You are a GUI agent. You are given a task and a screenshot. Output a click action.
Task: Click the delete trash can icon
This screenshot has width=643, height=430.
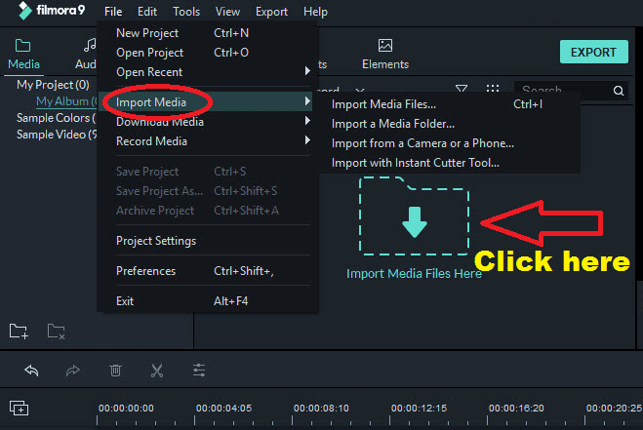pyautogui.click(x=116, y=371)
